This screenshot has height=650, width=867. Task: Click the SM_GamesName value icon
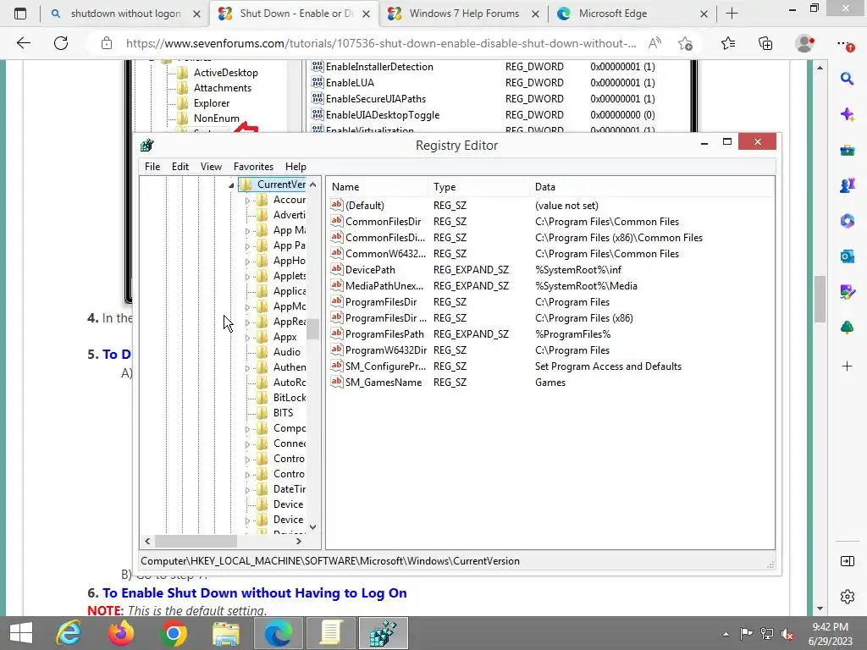337,382
